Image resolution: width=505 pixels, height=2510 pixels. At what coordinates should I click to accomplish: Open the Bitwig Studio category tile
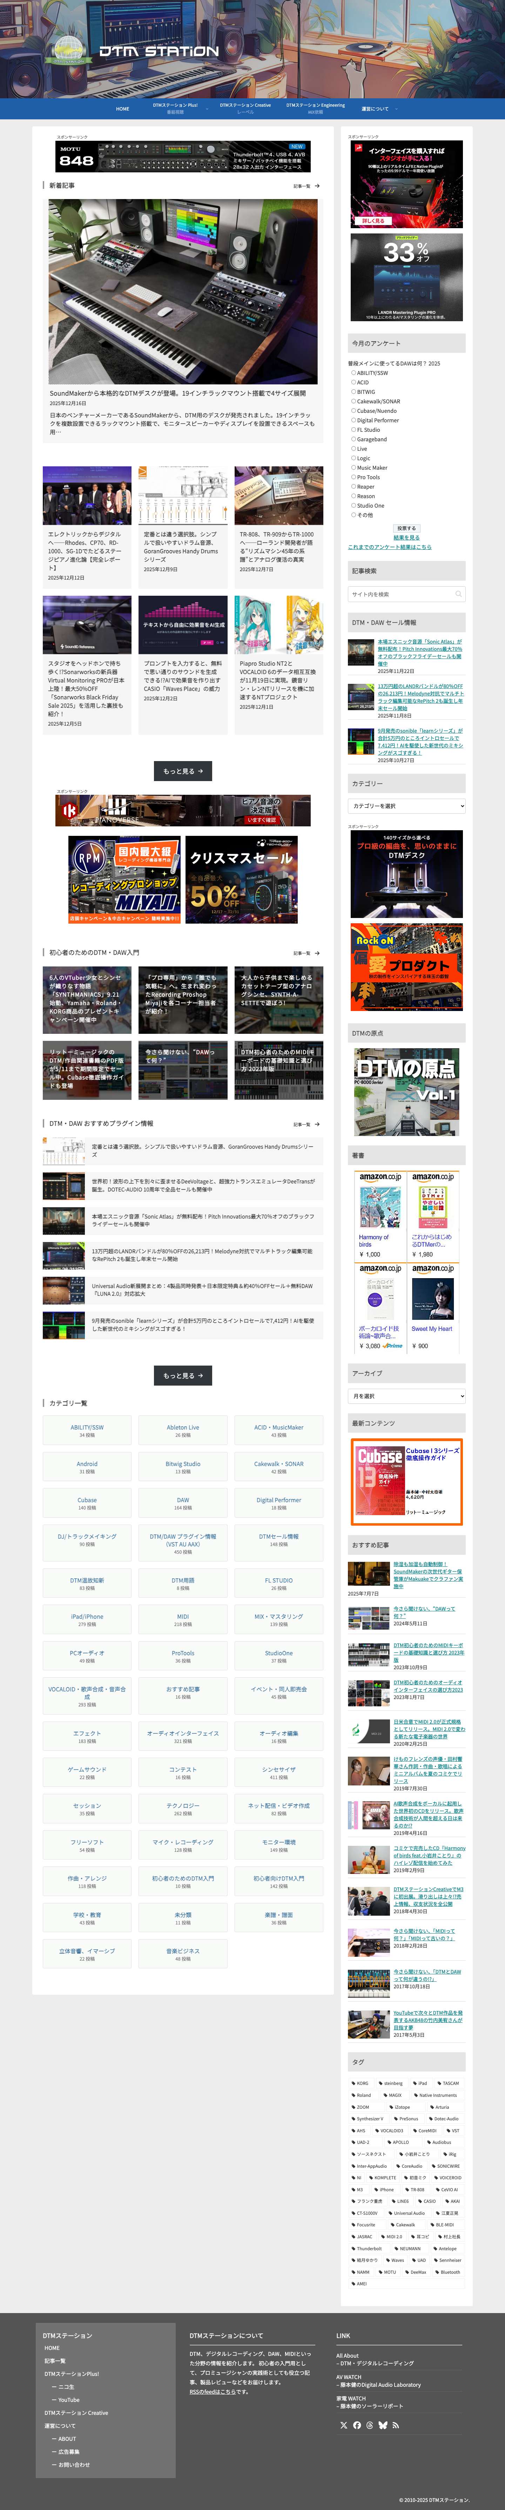[x=183, y=1466]
